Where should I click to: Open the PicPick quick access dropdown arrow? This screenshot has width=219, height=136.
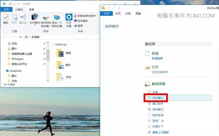pos(119,8)
